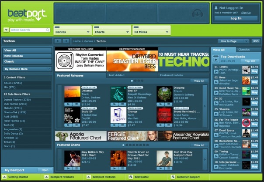Open the Top 100 chart button
Screen dimensions: 264x182
tap(250, 61)
